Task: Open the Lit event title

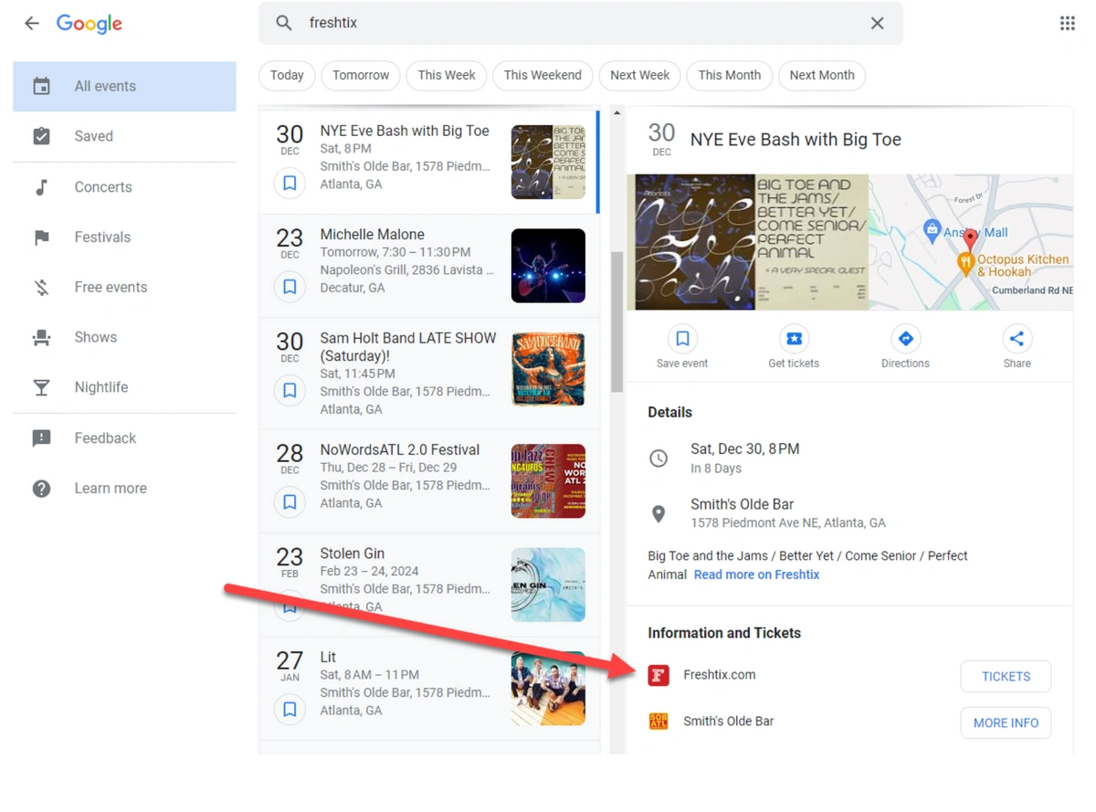Action: [x=328, y=658]
